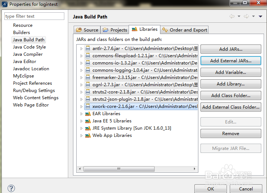Select Builders in the properties list
Image resolution: width=267 pixels, height=193 pixels.
click(x=21, y=33)
